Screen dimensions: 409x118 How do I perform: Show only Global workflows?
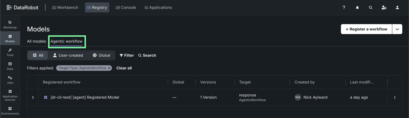[x=101, y=55]
